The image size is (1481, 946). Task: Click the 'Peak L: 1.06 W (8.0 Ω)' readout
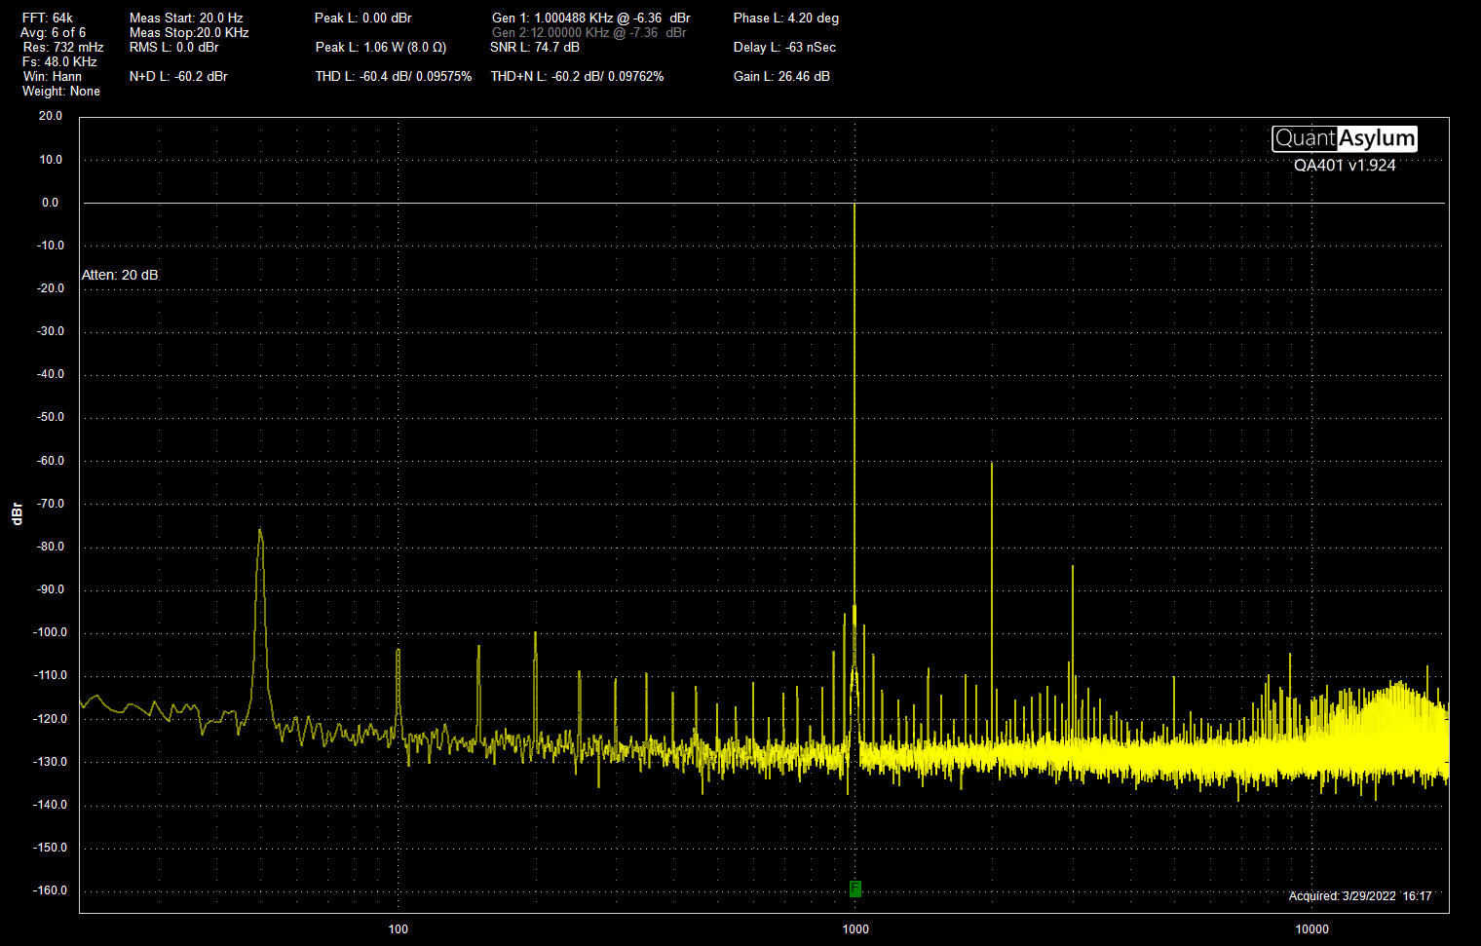[x=381, y=47]
